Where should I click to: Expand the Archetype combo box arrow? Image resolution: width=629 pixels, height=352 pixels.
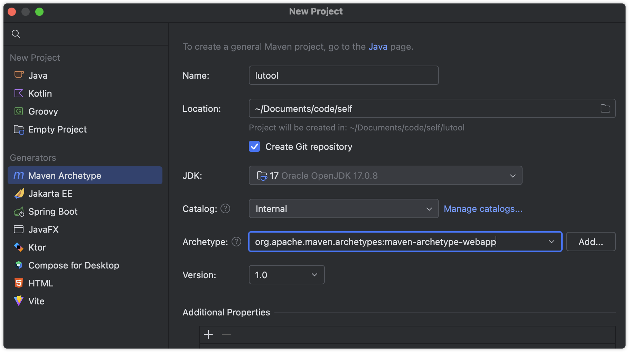pyautogui.click(x=551, y=242)
